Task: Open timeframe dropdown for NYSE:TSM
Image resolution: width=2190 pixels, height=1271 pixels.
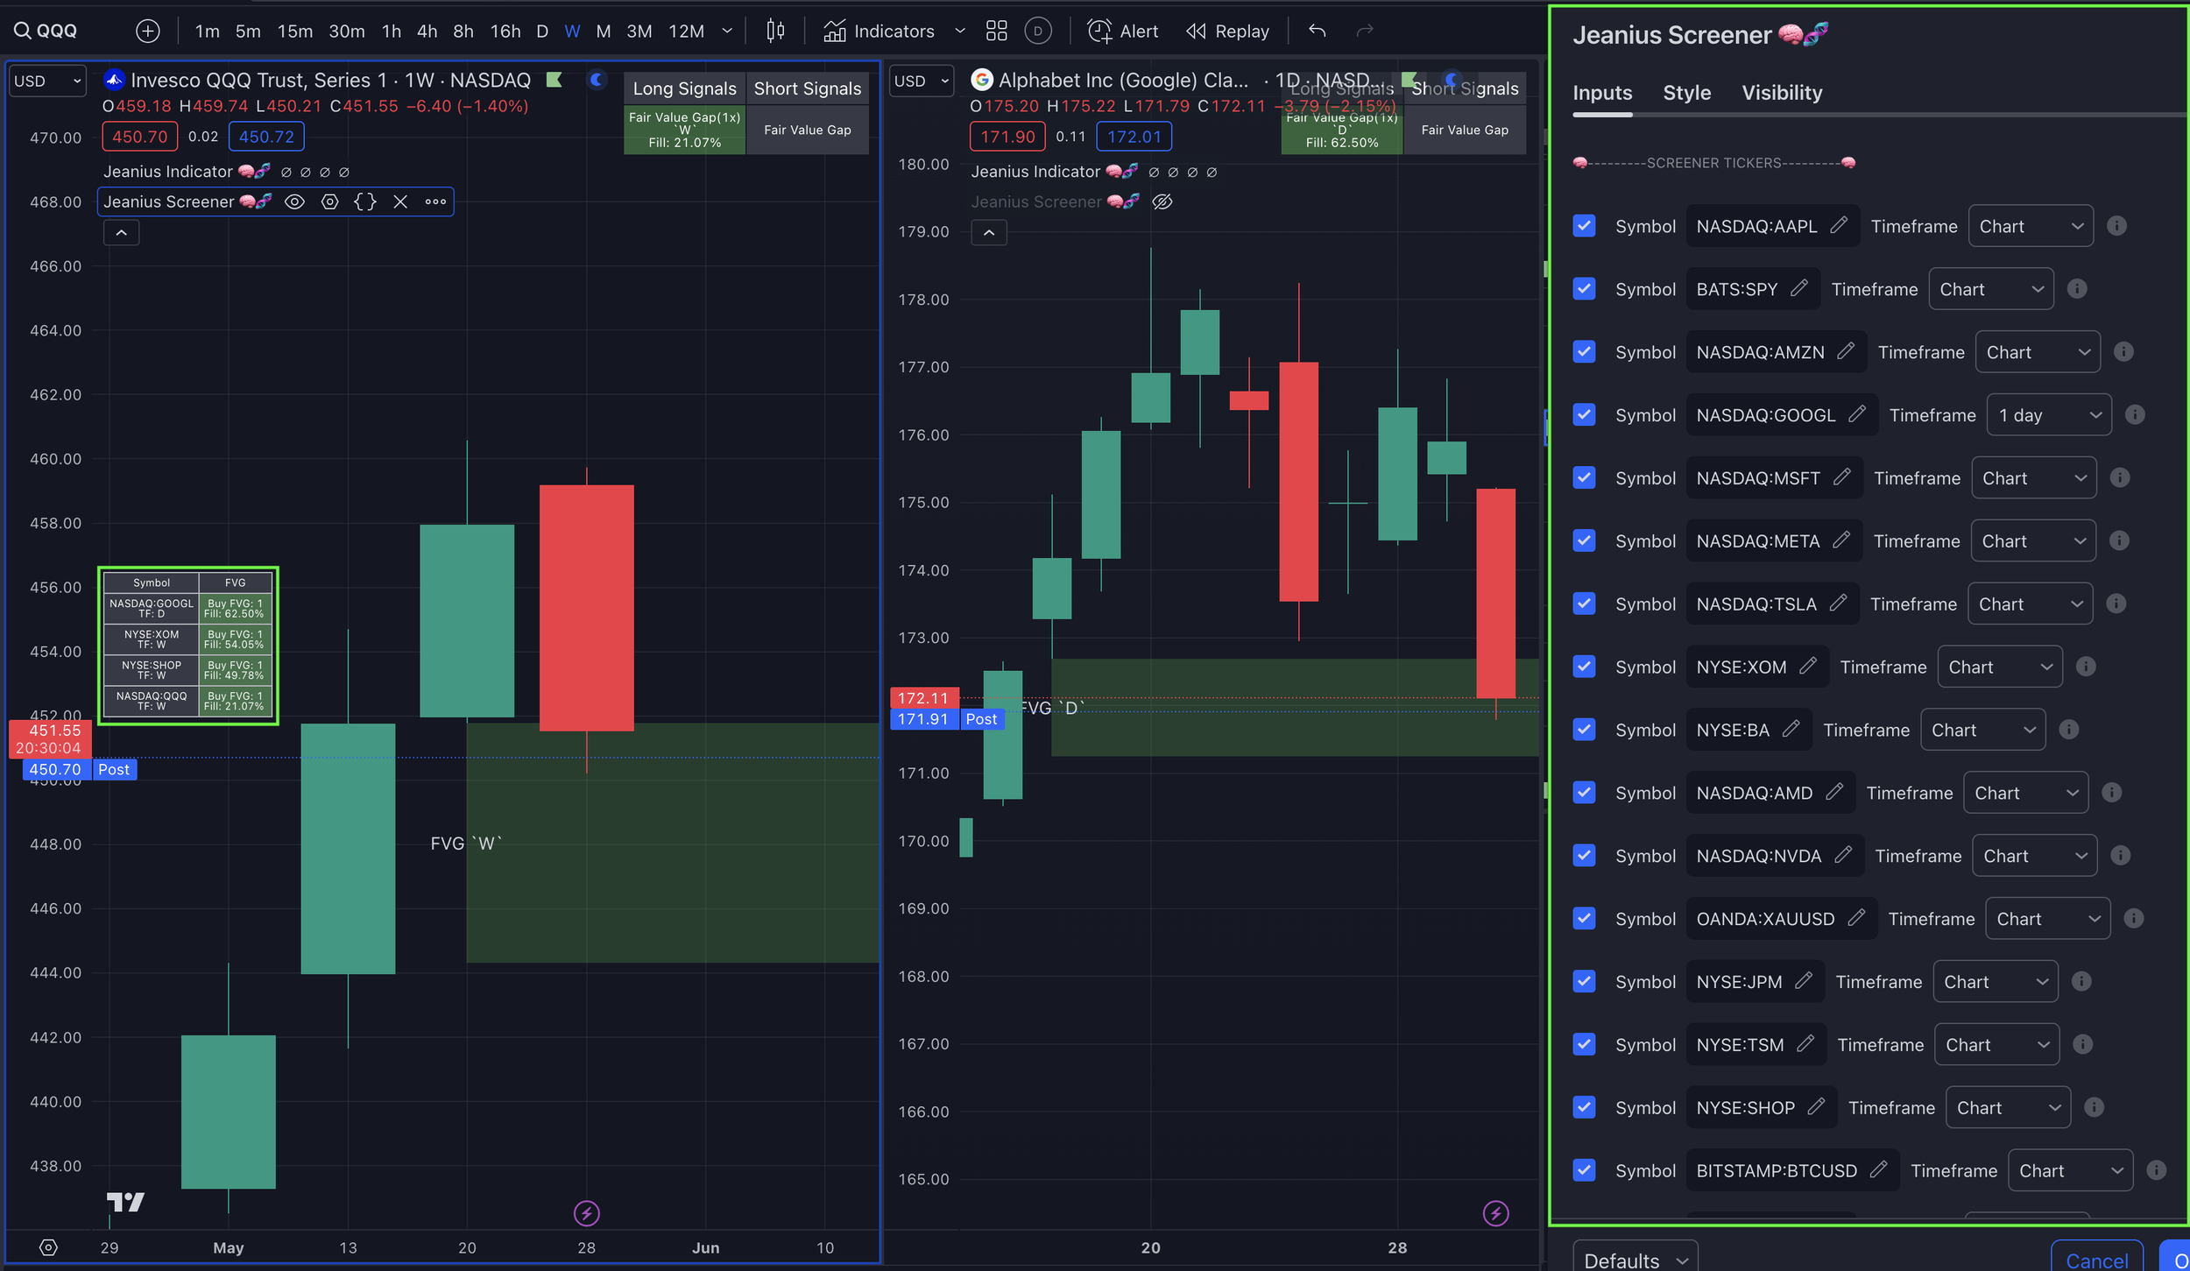Action: (1996, 1044)
